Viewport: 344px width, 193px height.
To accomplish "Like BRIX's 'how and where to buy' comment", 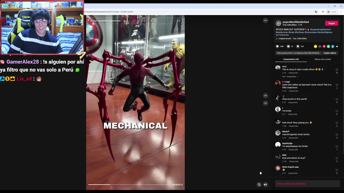I will (x=337, y=158).
